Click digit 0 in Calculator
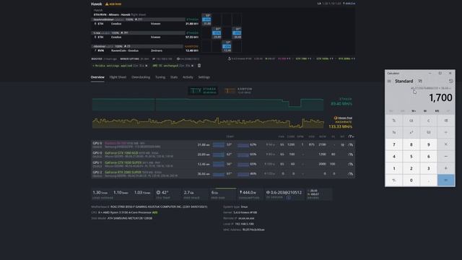The height and width of the screenshot is (260, 462). pos(411,180)
